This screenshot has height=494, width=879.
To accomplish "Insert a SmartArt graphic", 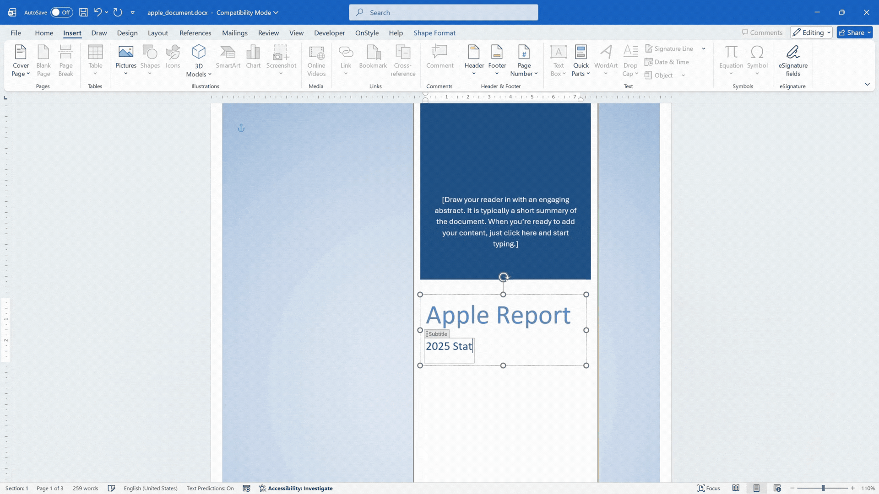I will 228,57.
